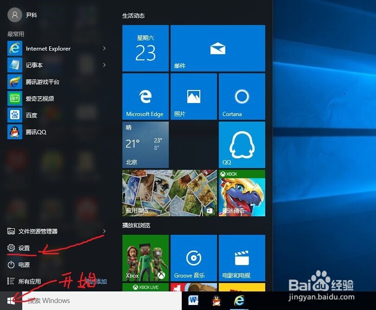Open the 龍迷傳奇 Xbox game tile
The width and height of the screenshot is (376, 310).
pos(242,193)
